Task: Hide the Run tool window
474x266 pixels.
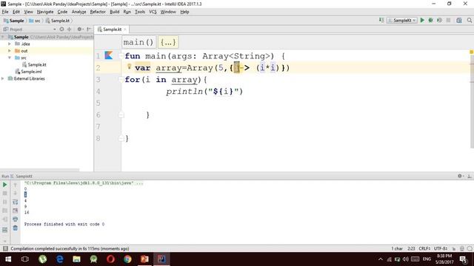Action: pyautogui.click(x=469, y=176)
